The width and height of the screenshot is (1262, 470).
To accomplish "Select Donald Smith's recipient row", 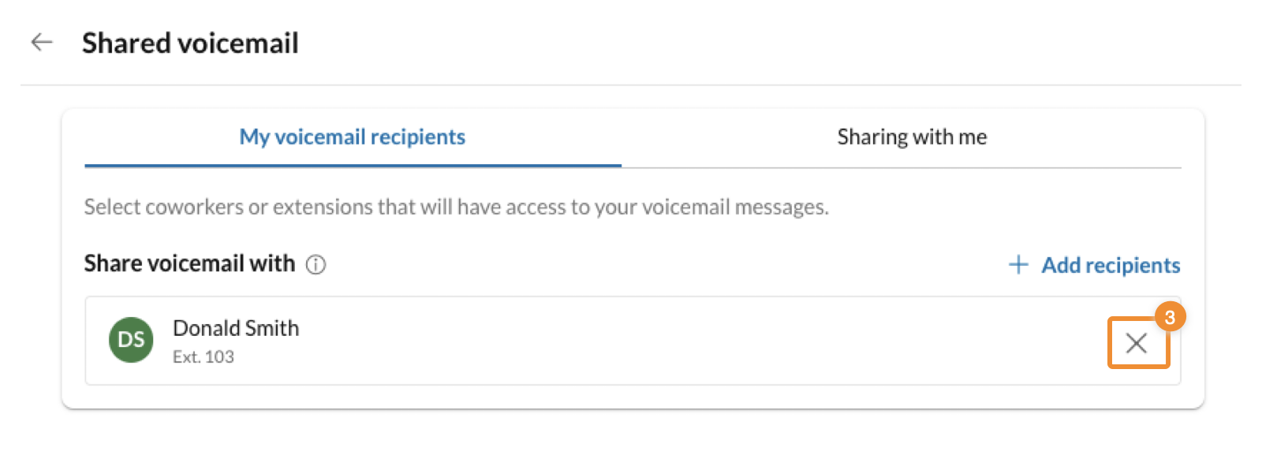I will (x=552, y=341).
